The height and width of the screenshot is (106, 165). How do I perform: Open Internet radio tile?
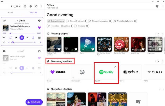point(82,72)
